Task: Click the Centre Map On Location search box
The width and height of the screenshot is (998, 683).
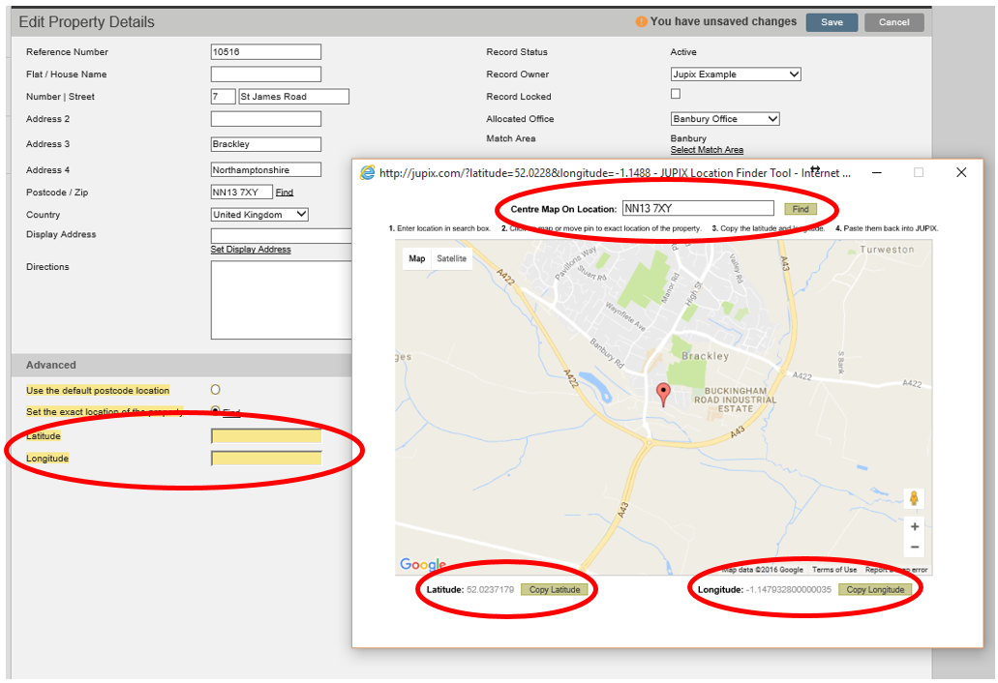Action: tap(698, 209)
